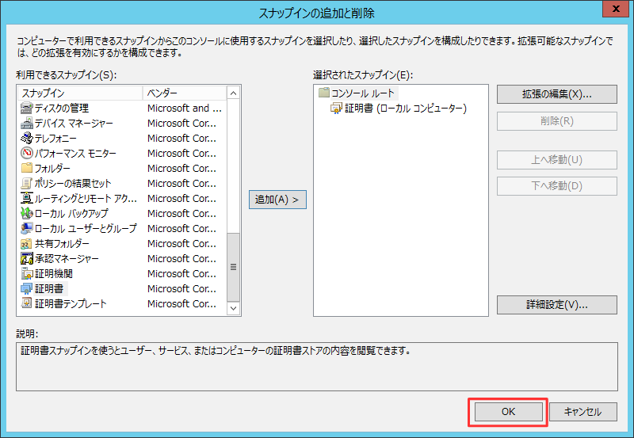Click the 証明機関 snap-in icon
The width and height of the screenshot is (634, 438).
[27, 273]
